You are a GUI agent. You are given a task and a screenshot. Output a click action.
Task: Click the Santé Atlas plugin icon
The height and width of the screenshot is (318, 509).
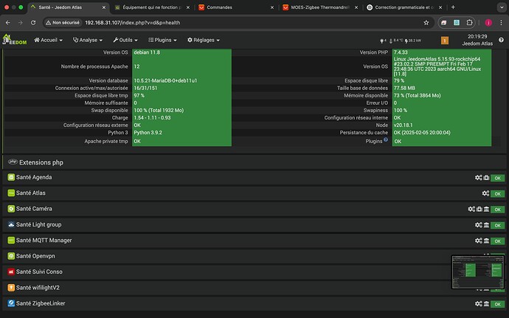click(x=11, y=193)
